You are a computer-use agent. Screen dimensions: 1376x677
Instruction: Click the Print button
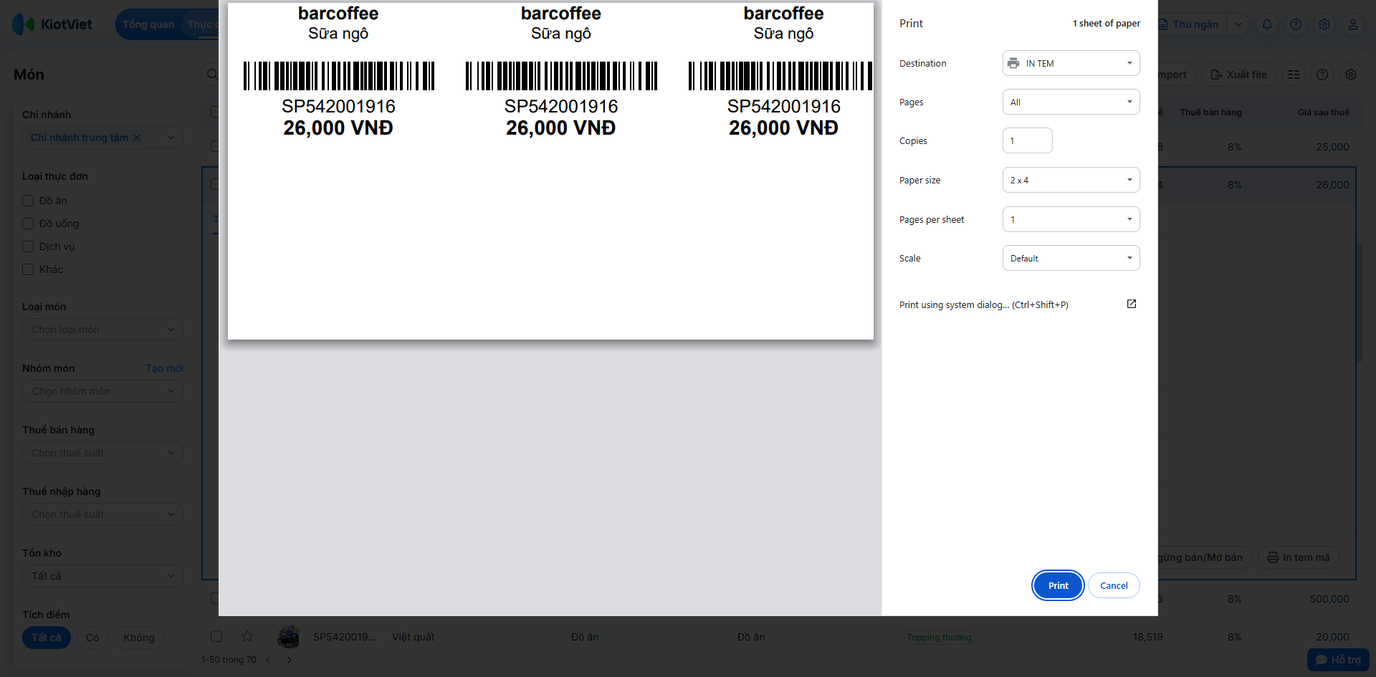pyautogui.click(x=1058, y=585)
